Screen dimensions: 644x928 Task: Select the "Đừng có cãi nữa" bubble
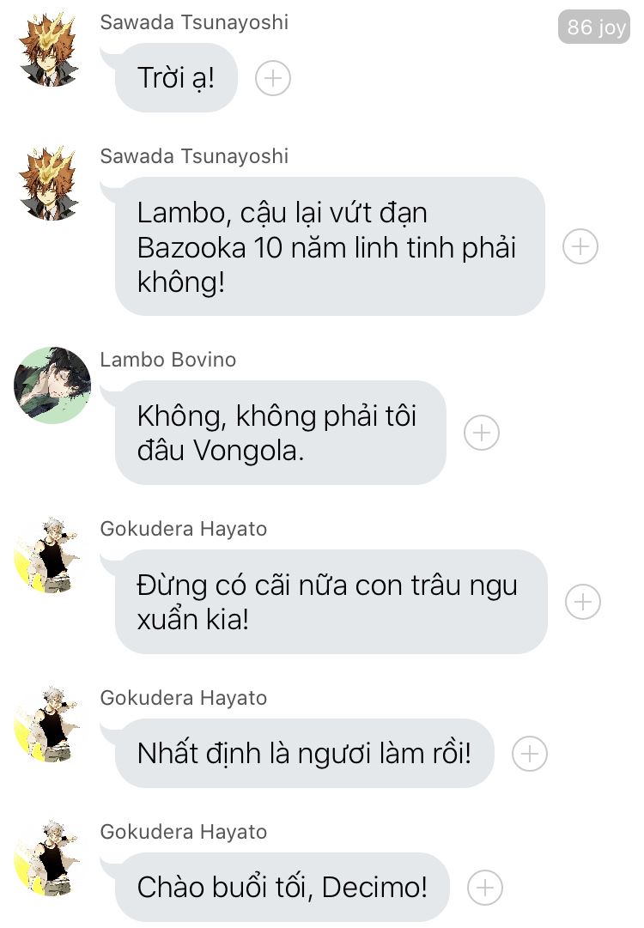coord(331,602)
